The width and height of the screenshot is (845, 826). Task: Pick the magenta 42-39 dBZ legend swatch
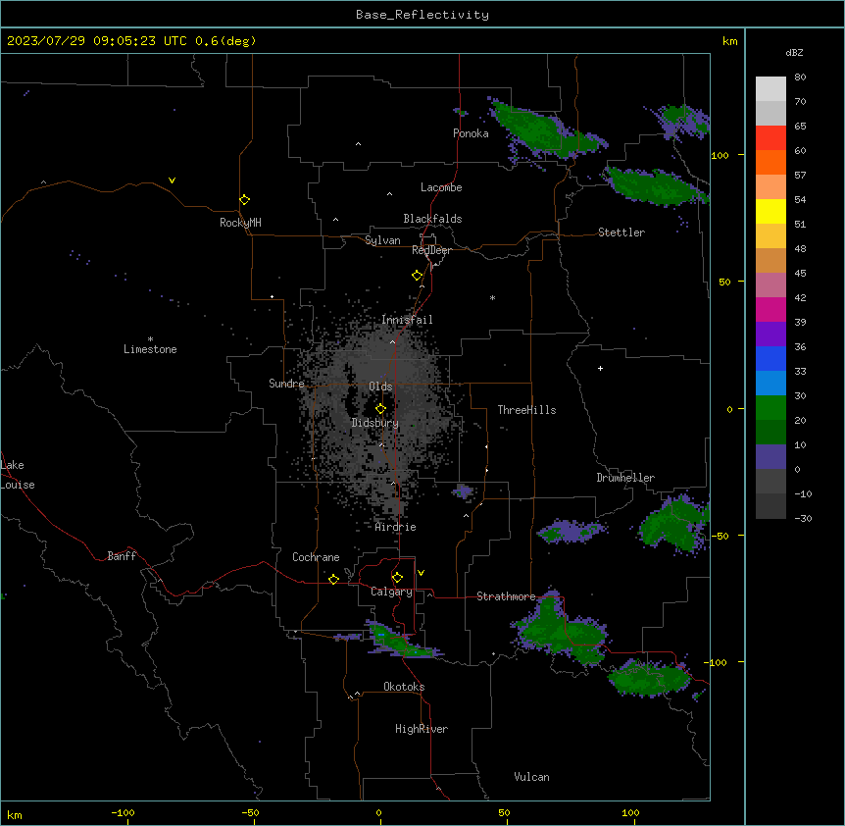(x=770, y=309)
